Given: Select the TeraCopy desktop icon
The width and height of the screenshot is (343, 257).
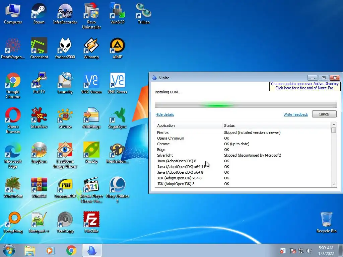Looking at the screenshot, I should 65,222.
